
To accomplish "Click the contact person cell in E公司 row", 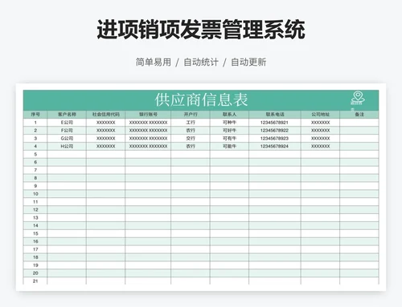I will tap(229, 123).
